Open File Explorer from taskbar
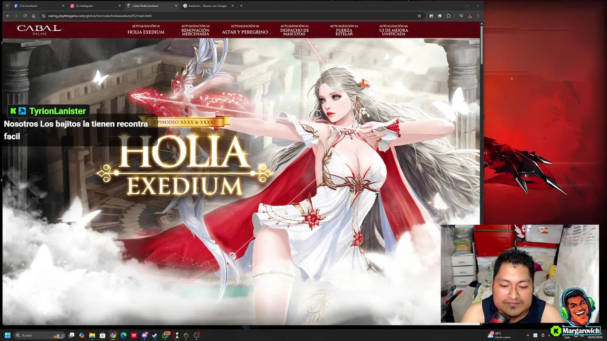Screen dimensions: 607x341 (92, 335)
